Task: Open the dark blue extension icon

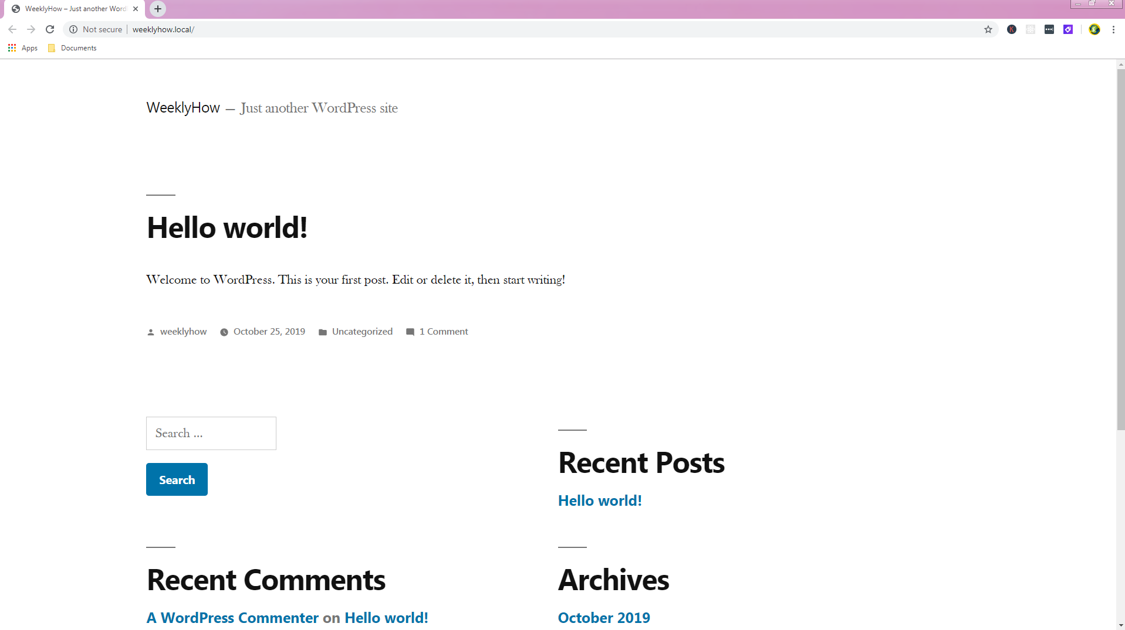Action: click(x=1049, y=29)
